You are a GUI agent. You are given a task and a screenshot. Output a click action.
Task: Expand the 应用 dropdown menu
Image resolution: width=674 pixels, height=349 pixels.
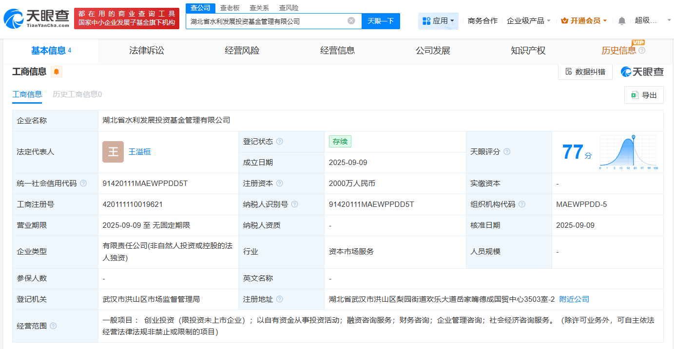(438, 21)
